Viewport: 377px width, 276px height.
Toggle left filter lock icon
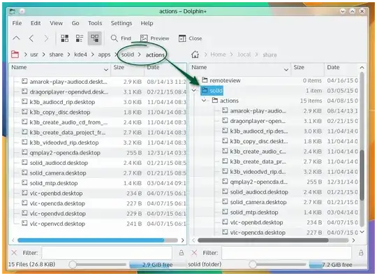(x=182, y=253)
